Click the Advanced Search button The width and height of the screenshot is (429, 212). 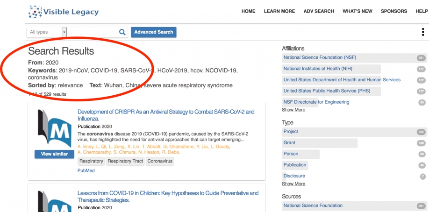coord(154,32)
